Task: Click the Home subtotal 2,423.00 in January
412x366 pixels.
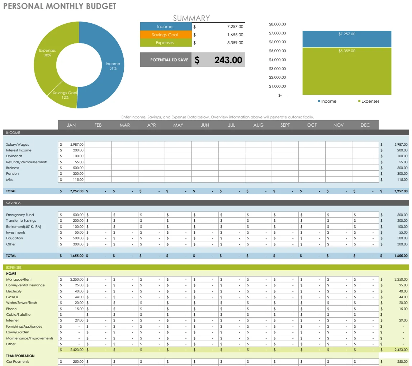Action: (x=71, y=350)
